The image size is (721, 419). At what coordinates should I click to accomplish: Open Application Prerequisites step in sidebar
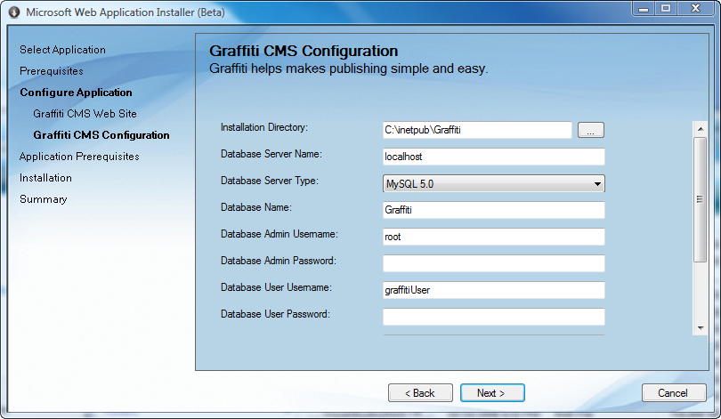[x=79, y=157]
